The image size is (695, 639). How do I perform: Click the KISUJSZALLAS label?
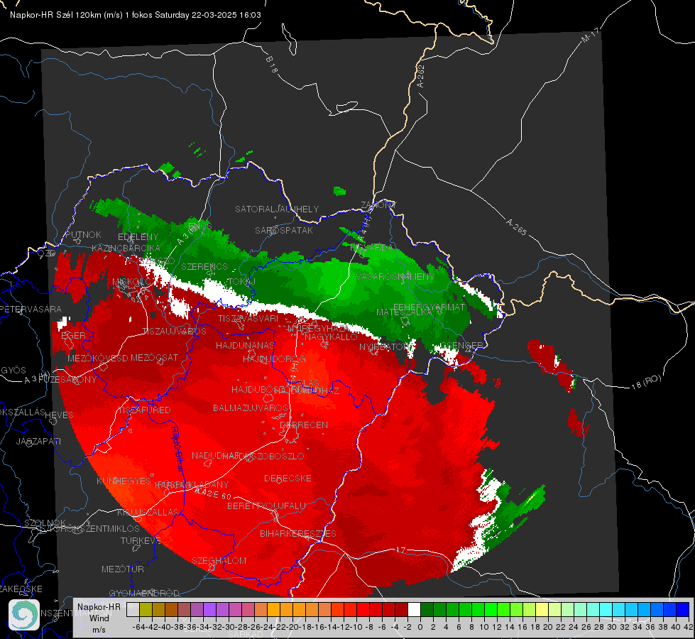click(x=148, y=512)
